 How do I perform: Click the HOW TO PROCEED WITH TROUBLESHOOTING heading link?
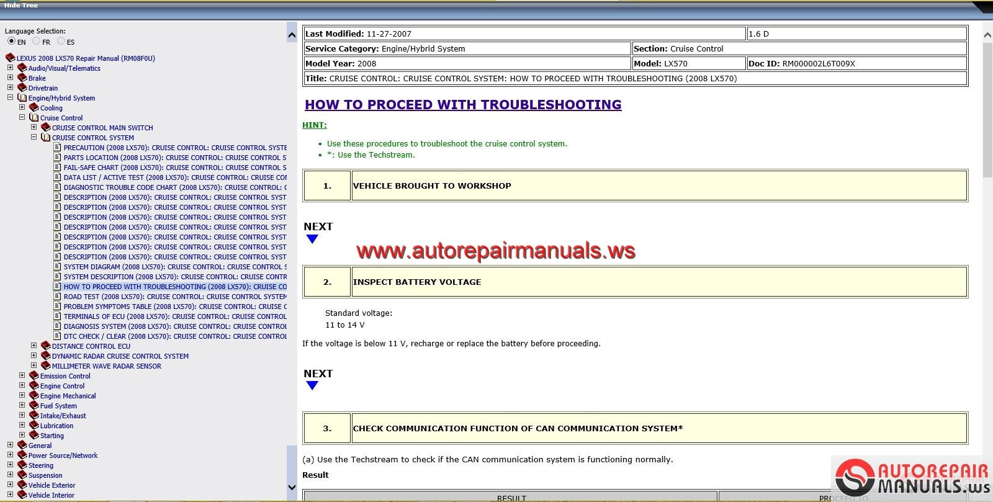click(x=463, y=105)
